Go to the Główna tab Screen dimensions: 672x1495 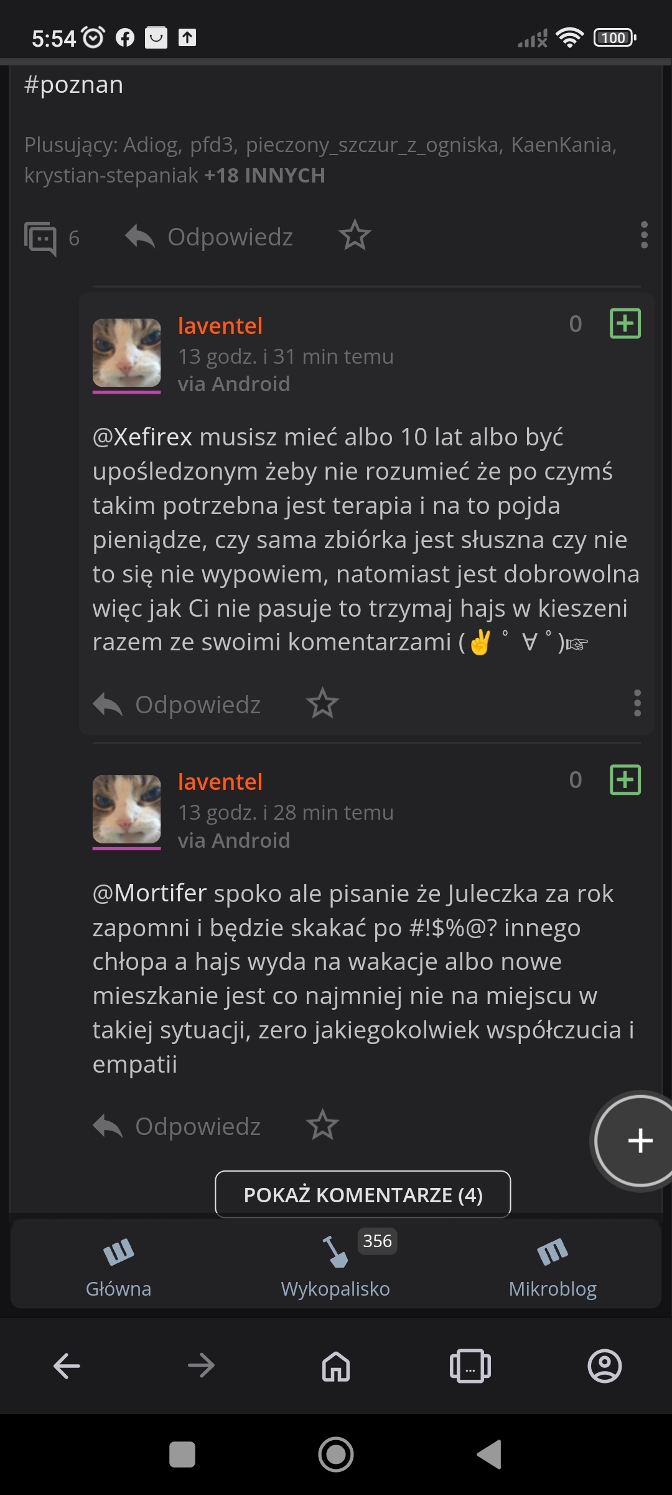[118, 1265]
